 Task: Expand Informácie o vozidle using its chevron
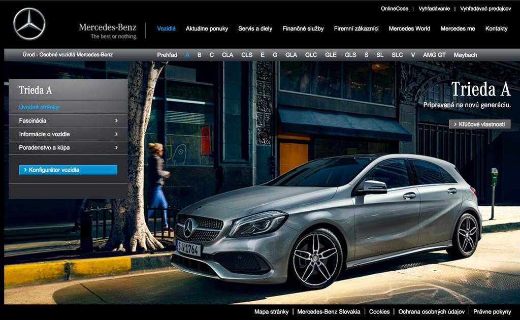click(116, 134)
